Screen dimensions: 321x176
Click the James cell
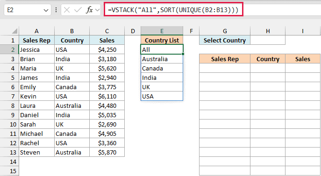pyautogui.click(x=36, y=77)
